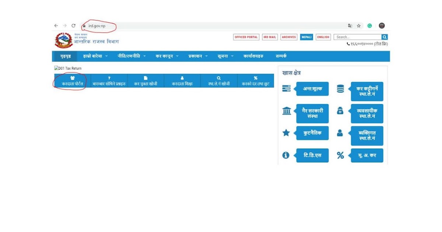Open the सम्पर्क menu item
Image resolution: width=442 pixels, height=232 pixels.
[281, 56]
